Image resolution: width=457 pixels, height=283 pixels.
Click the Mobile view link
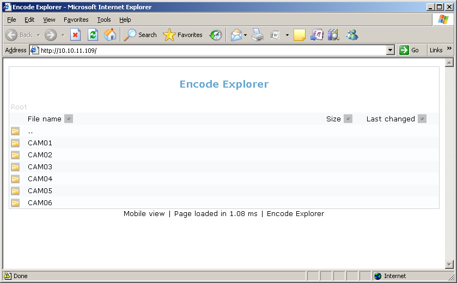pos(144,214)
